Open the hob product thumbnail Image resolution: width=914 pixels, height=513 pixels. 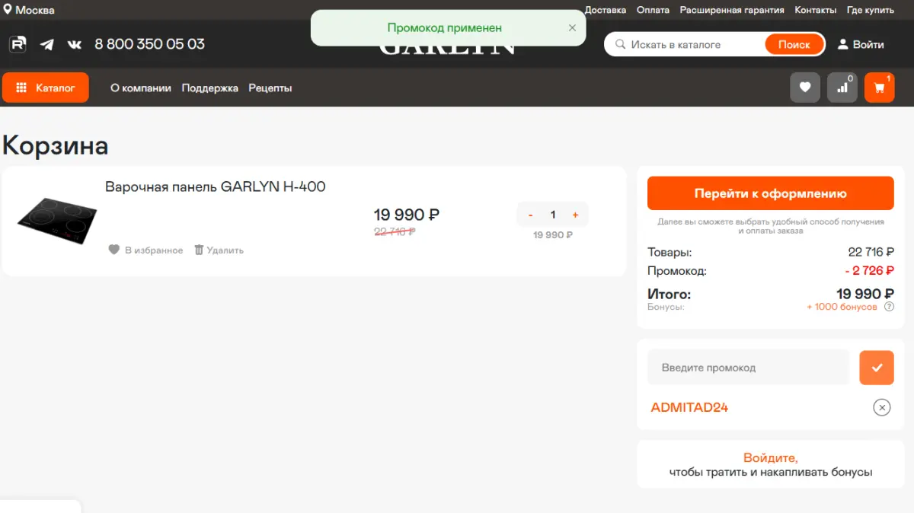click(x=57, y=221)
